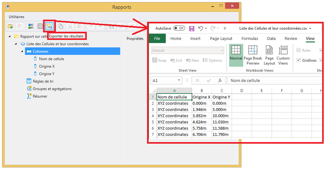The height and width of the screenshot is (172, 329).
Task: Click the Exporter les résultats toolbar icon
Action: tap(49, 26)
